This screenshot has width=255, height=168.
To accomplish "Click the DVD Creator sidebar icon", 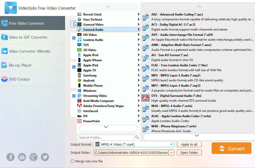I will [x=4, y=79].
